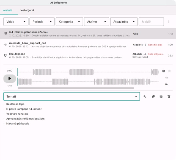Click the Cits category label

[x=136, y=34]
